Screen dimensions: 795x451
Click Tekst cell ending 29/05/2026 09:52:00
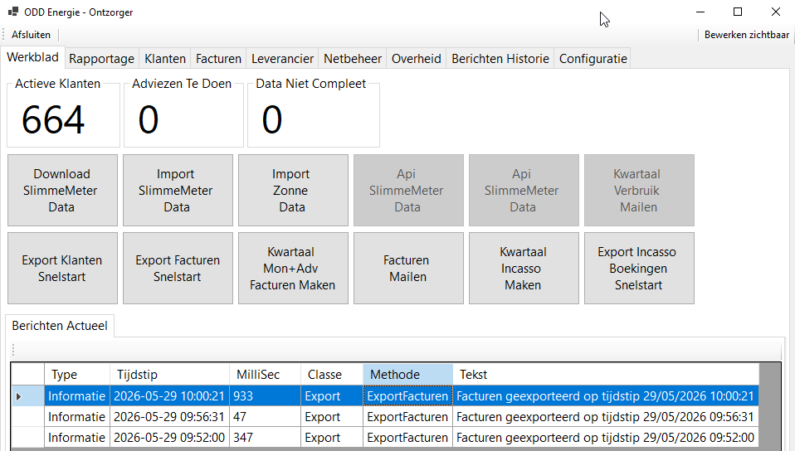606,438
